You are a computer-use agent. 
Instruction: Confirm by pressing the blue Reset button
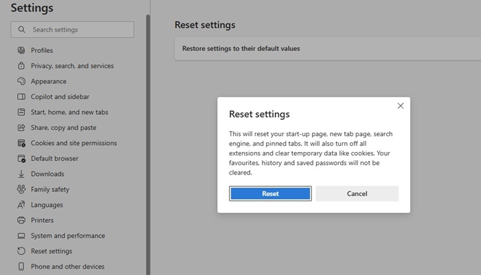click(x=270, y=194)
